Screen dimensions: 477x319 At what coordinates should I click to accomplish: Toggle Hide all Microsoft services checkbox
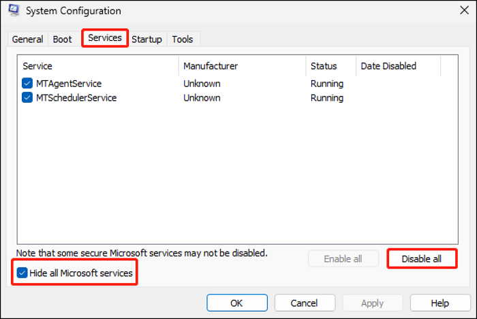coord(22,273)
